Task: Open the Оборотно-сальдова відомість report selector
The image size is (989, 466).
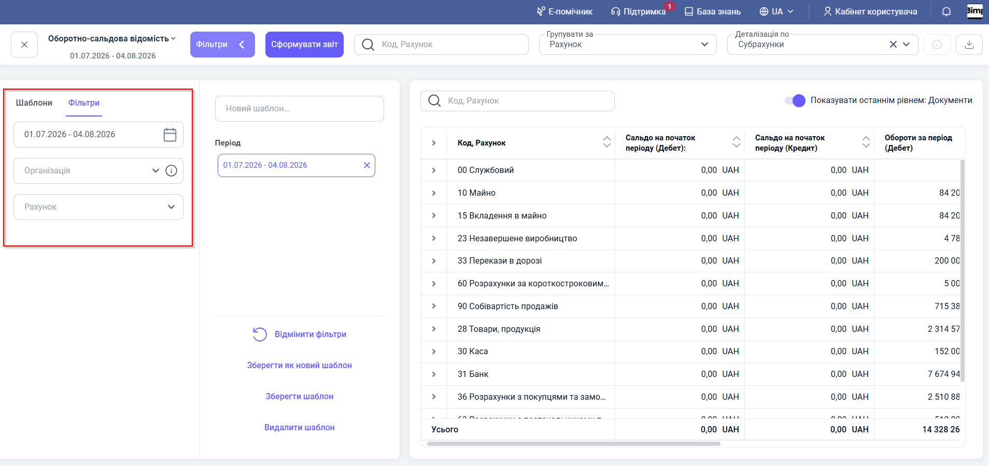Action: tap(112, 39)
